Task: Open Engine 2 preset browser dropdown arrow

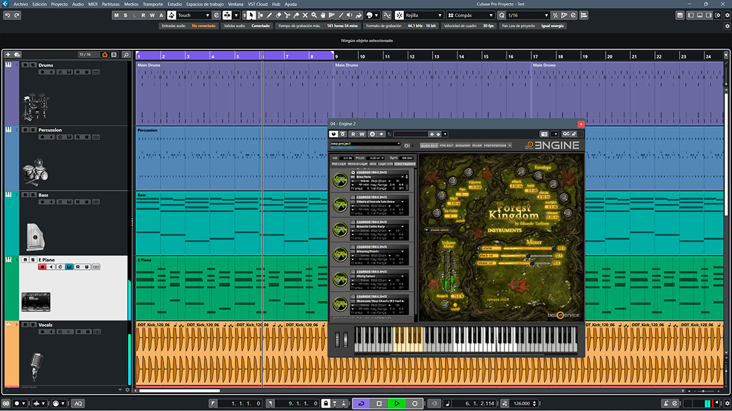Action: click(445, 134)
